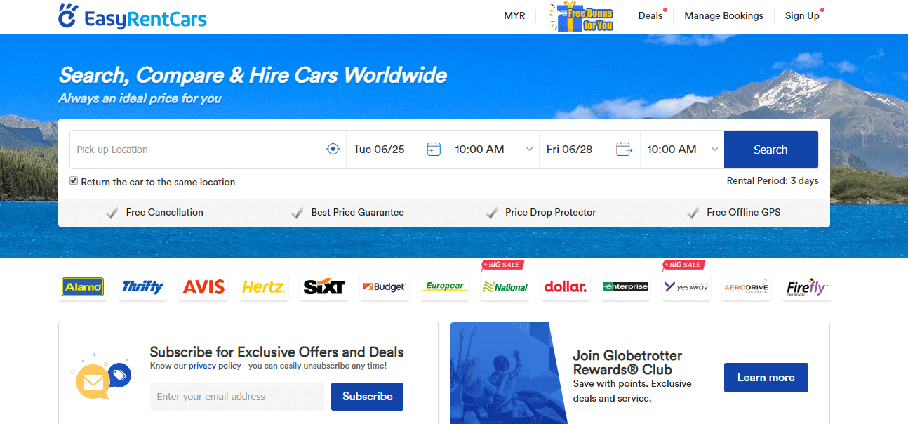The height and width of the screenshot is (424, 908).
Task: Click the Sign Up link
Action: (x=802, y=15)
